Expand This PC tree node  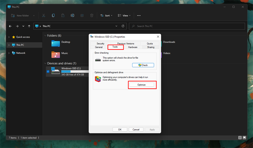click(9, 45)
